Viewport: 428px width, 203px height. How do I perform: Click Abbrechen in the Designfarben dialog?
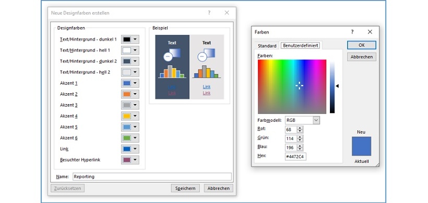[218, 188]
